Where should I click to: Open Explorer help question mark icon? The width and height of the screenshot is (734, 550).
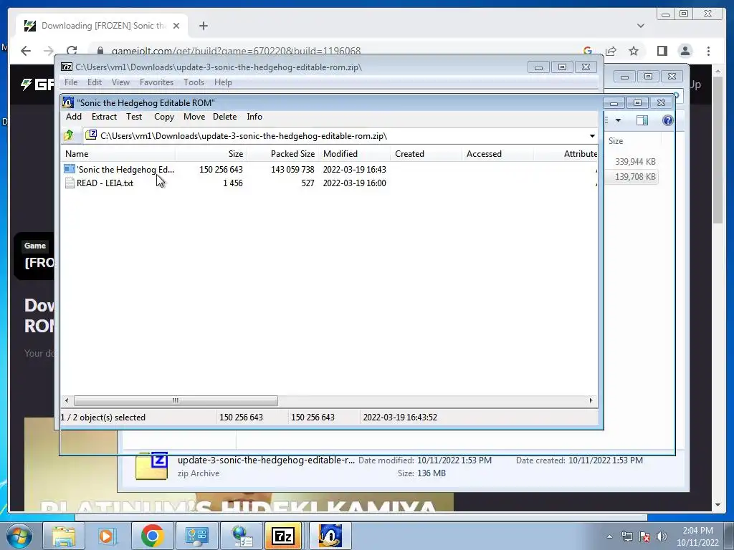pos(667,120)
